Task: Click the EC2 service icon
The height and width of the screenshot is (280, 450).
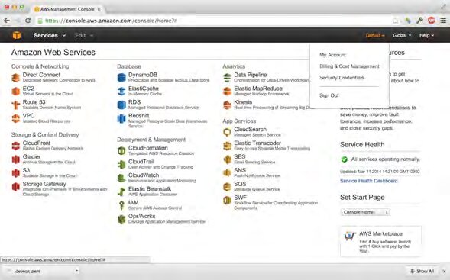Action: point(16,92)
